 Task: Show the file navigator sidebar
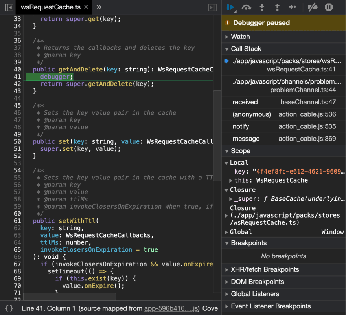pyautogui.click(x=9, y=7)
